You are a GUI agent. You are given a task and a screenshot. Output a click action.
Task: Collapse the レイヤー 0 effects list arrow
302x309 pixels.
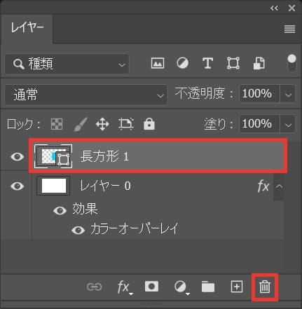[x=280, y=186]
